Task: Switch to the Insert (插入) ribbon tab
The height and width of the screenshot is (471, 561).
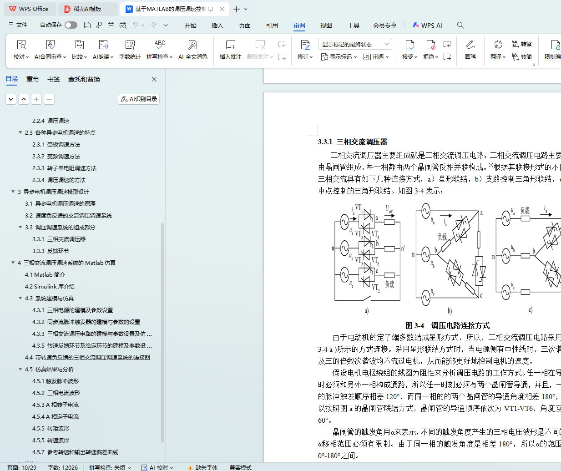Action: (x=217, y=25)
